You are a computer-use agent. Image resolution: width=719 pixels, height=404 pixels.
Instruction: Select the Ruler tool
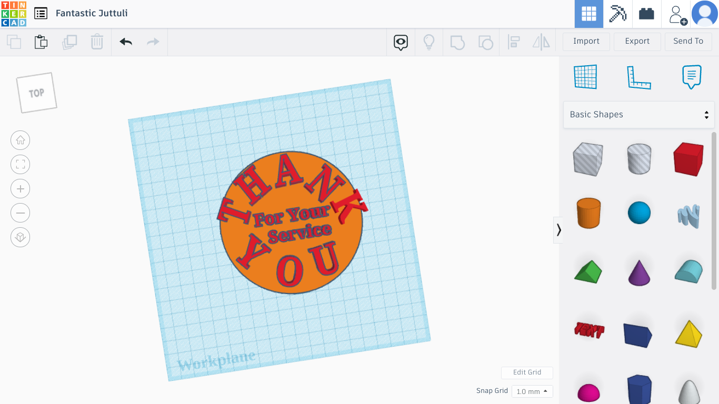[x=638, y=77]
